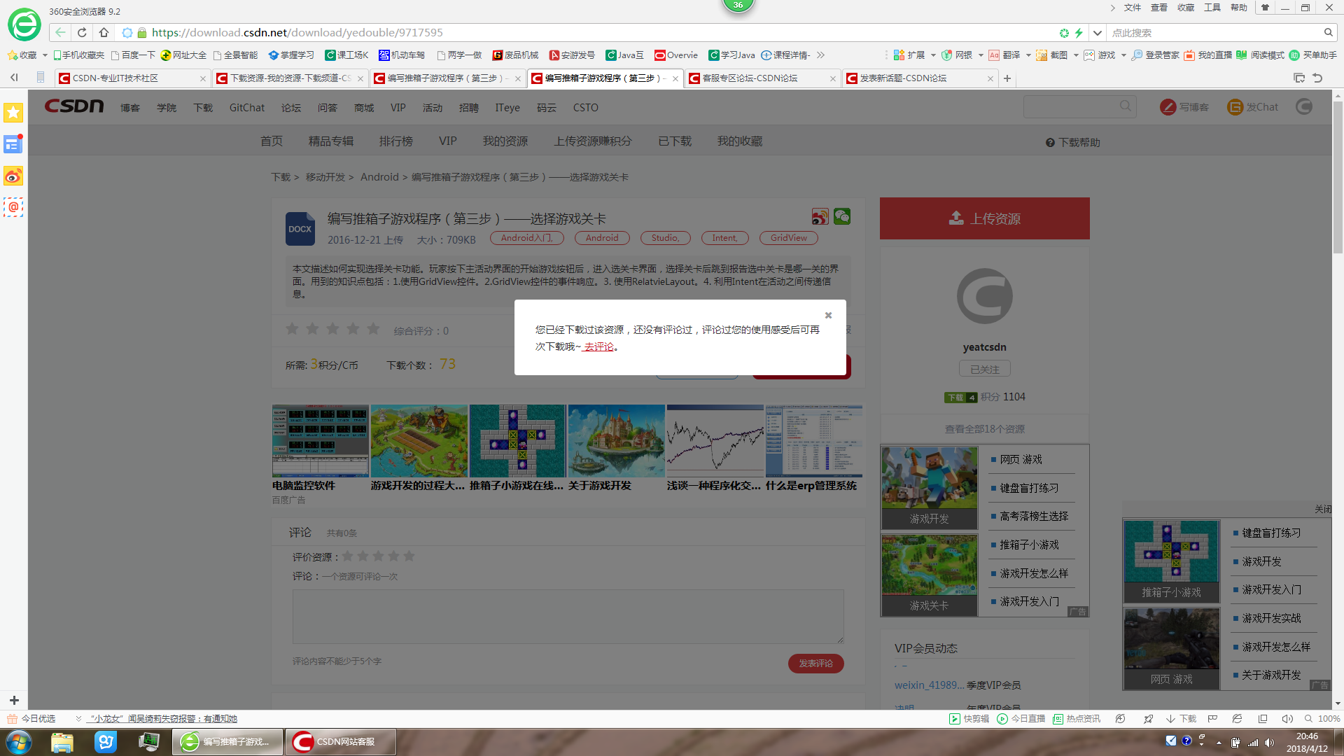Click the CSDN header search magnifier
Screen dimensions: 1344x756
pyautogui.click(x=1125, y=106)
